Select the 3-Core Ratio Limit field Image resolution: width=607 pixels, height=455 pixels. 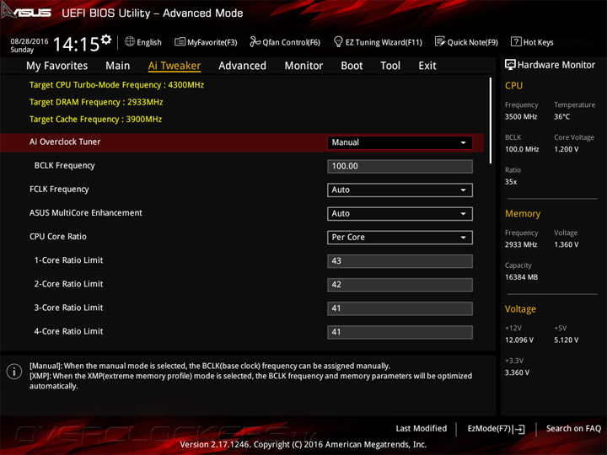tap(400, 308)
